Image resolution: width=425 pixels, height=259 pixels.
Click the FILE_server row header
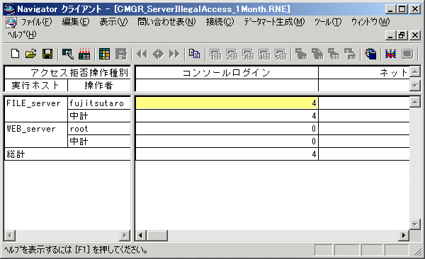pos(36,109)
